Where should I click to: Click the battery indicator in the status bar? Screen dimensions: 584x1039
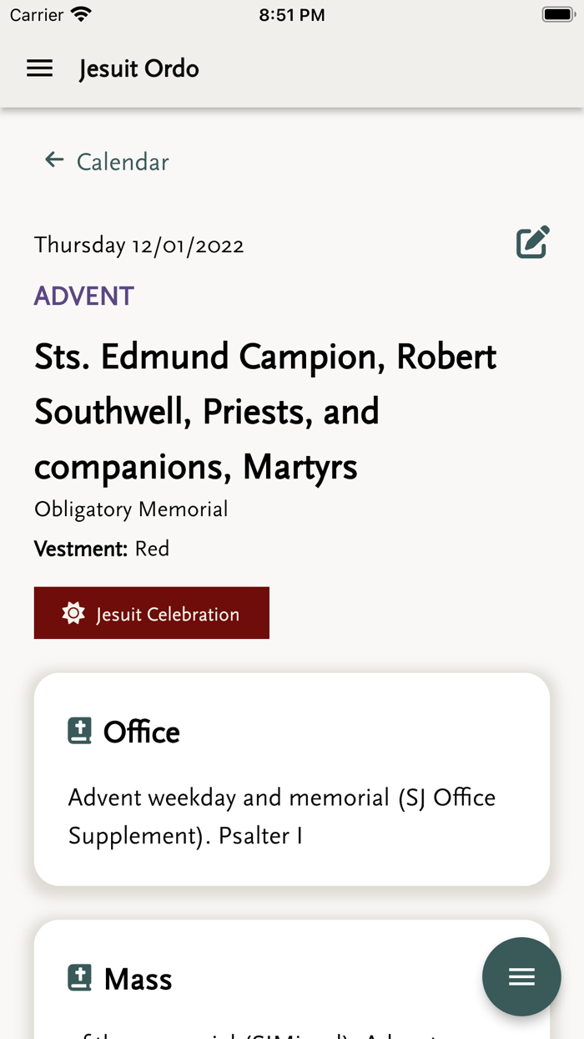coord(557,13)
